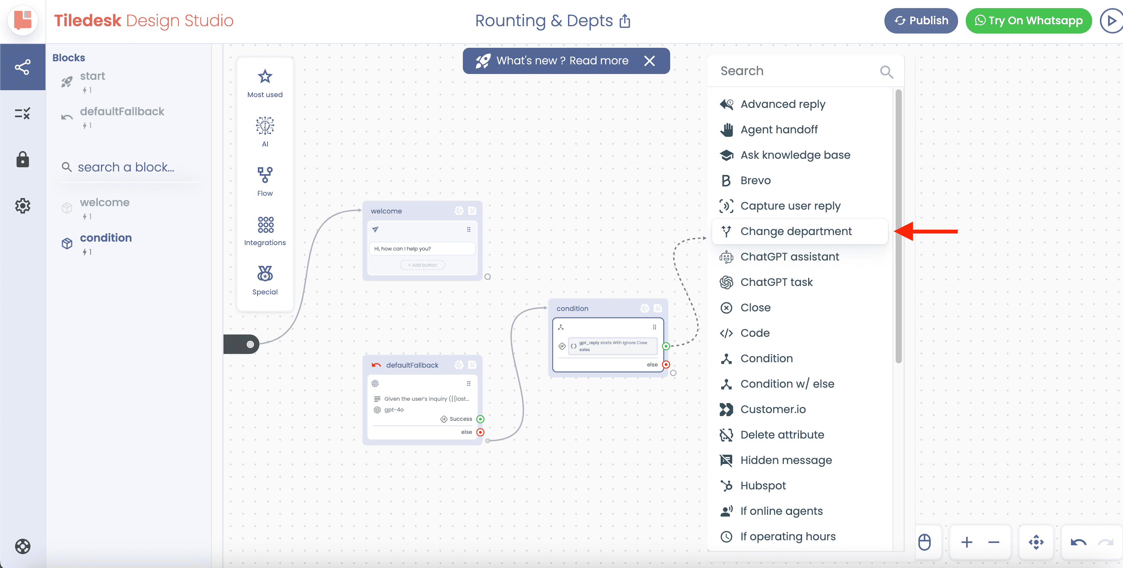Screen dimensions: 1123x568
Task: Choose Delete attribute action
Action: point(800,435)
